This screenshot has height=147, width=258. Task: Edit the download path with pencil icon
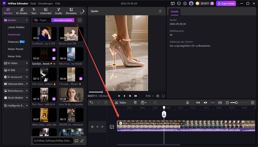[x=82, y=141]
